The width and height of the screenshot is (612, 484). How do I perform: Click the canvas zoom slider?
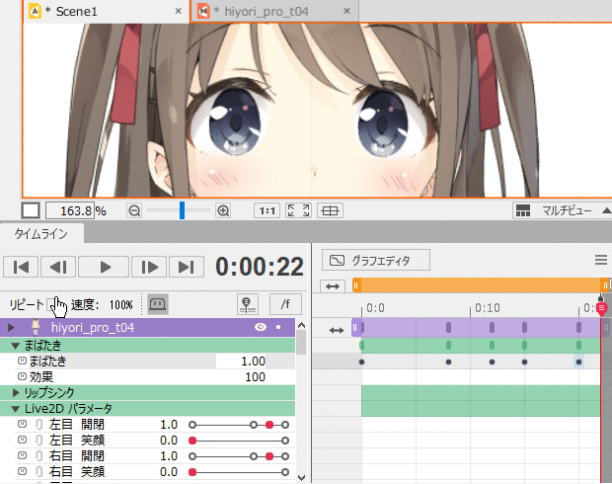point(180,210)
